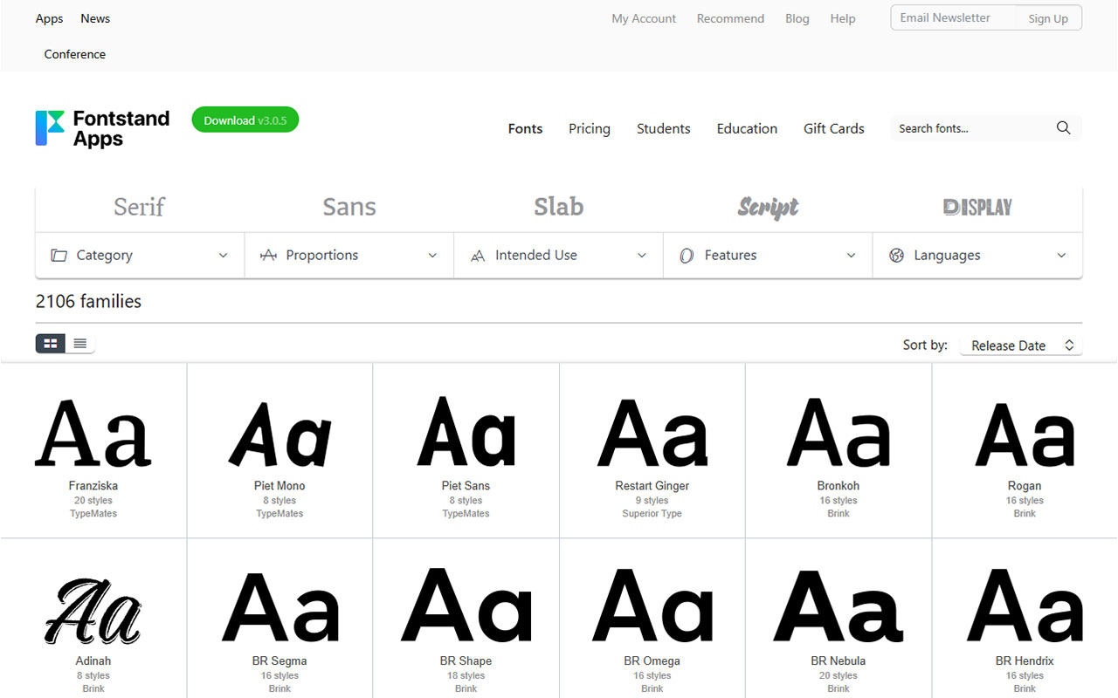Image resolution: width=1118 pixels, height=698 pixels.
Task: Open the Sort by Release Date dropdown
Action: click(x=1021, y=346)
